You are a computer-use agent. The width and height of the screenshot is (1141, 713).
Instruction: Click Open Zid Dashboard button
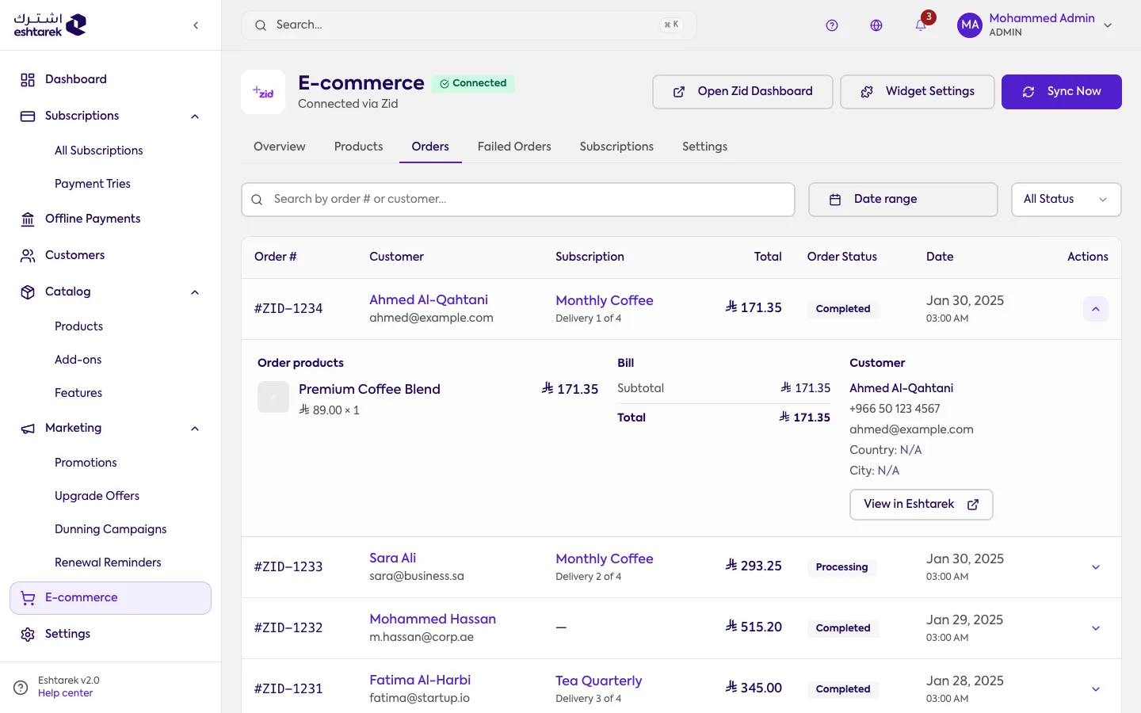click(742, 92)
